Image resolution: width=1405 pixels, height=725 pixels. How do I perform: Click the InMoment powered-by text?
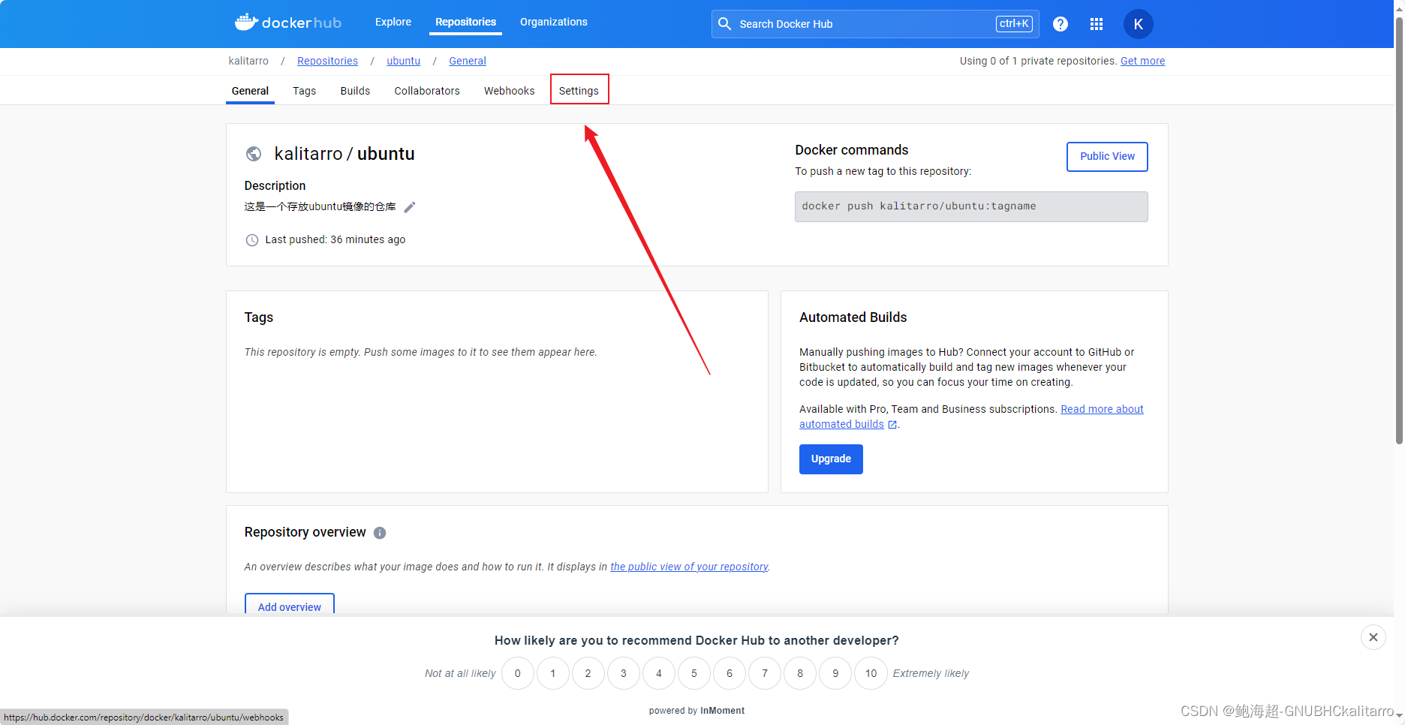click(x=722, y=711)
